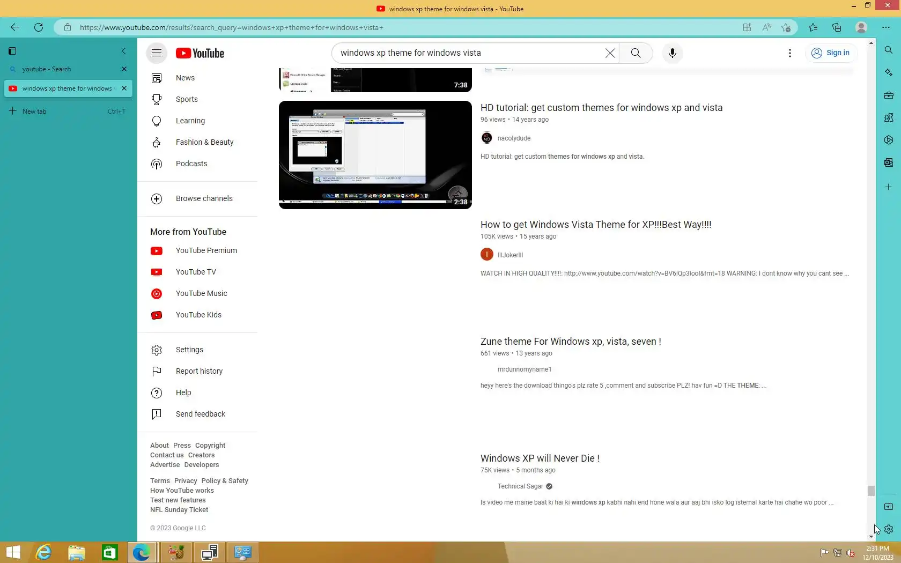Open Edge sidebar settings gear
This screenshot has height=563, width=901.
pos(889,529)
